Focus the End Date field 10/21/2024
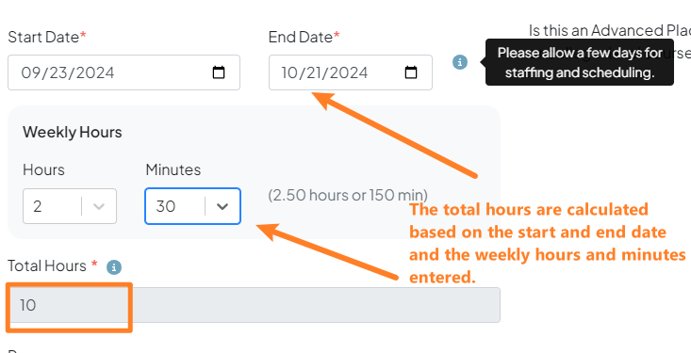 coord(351,72)
